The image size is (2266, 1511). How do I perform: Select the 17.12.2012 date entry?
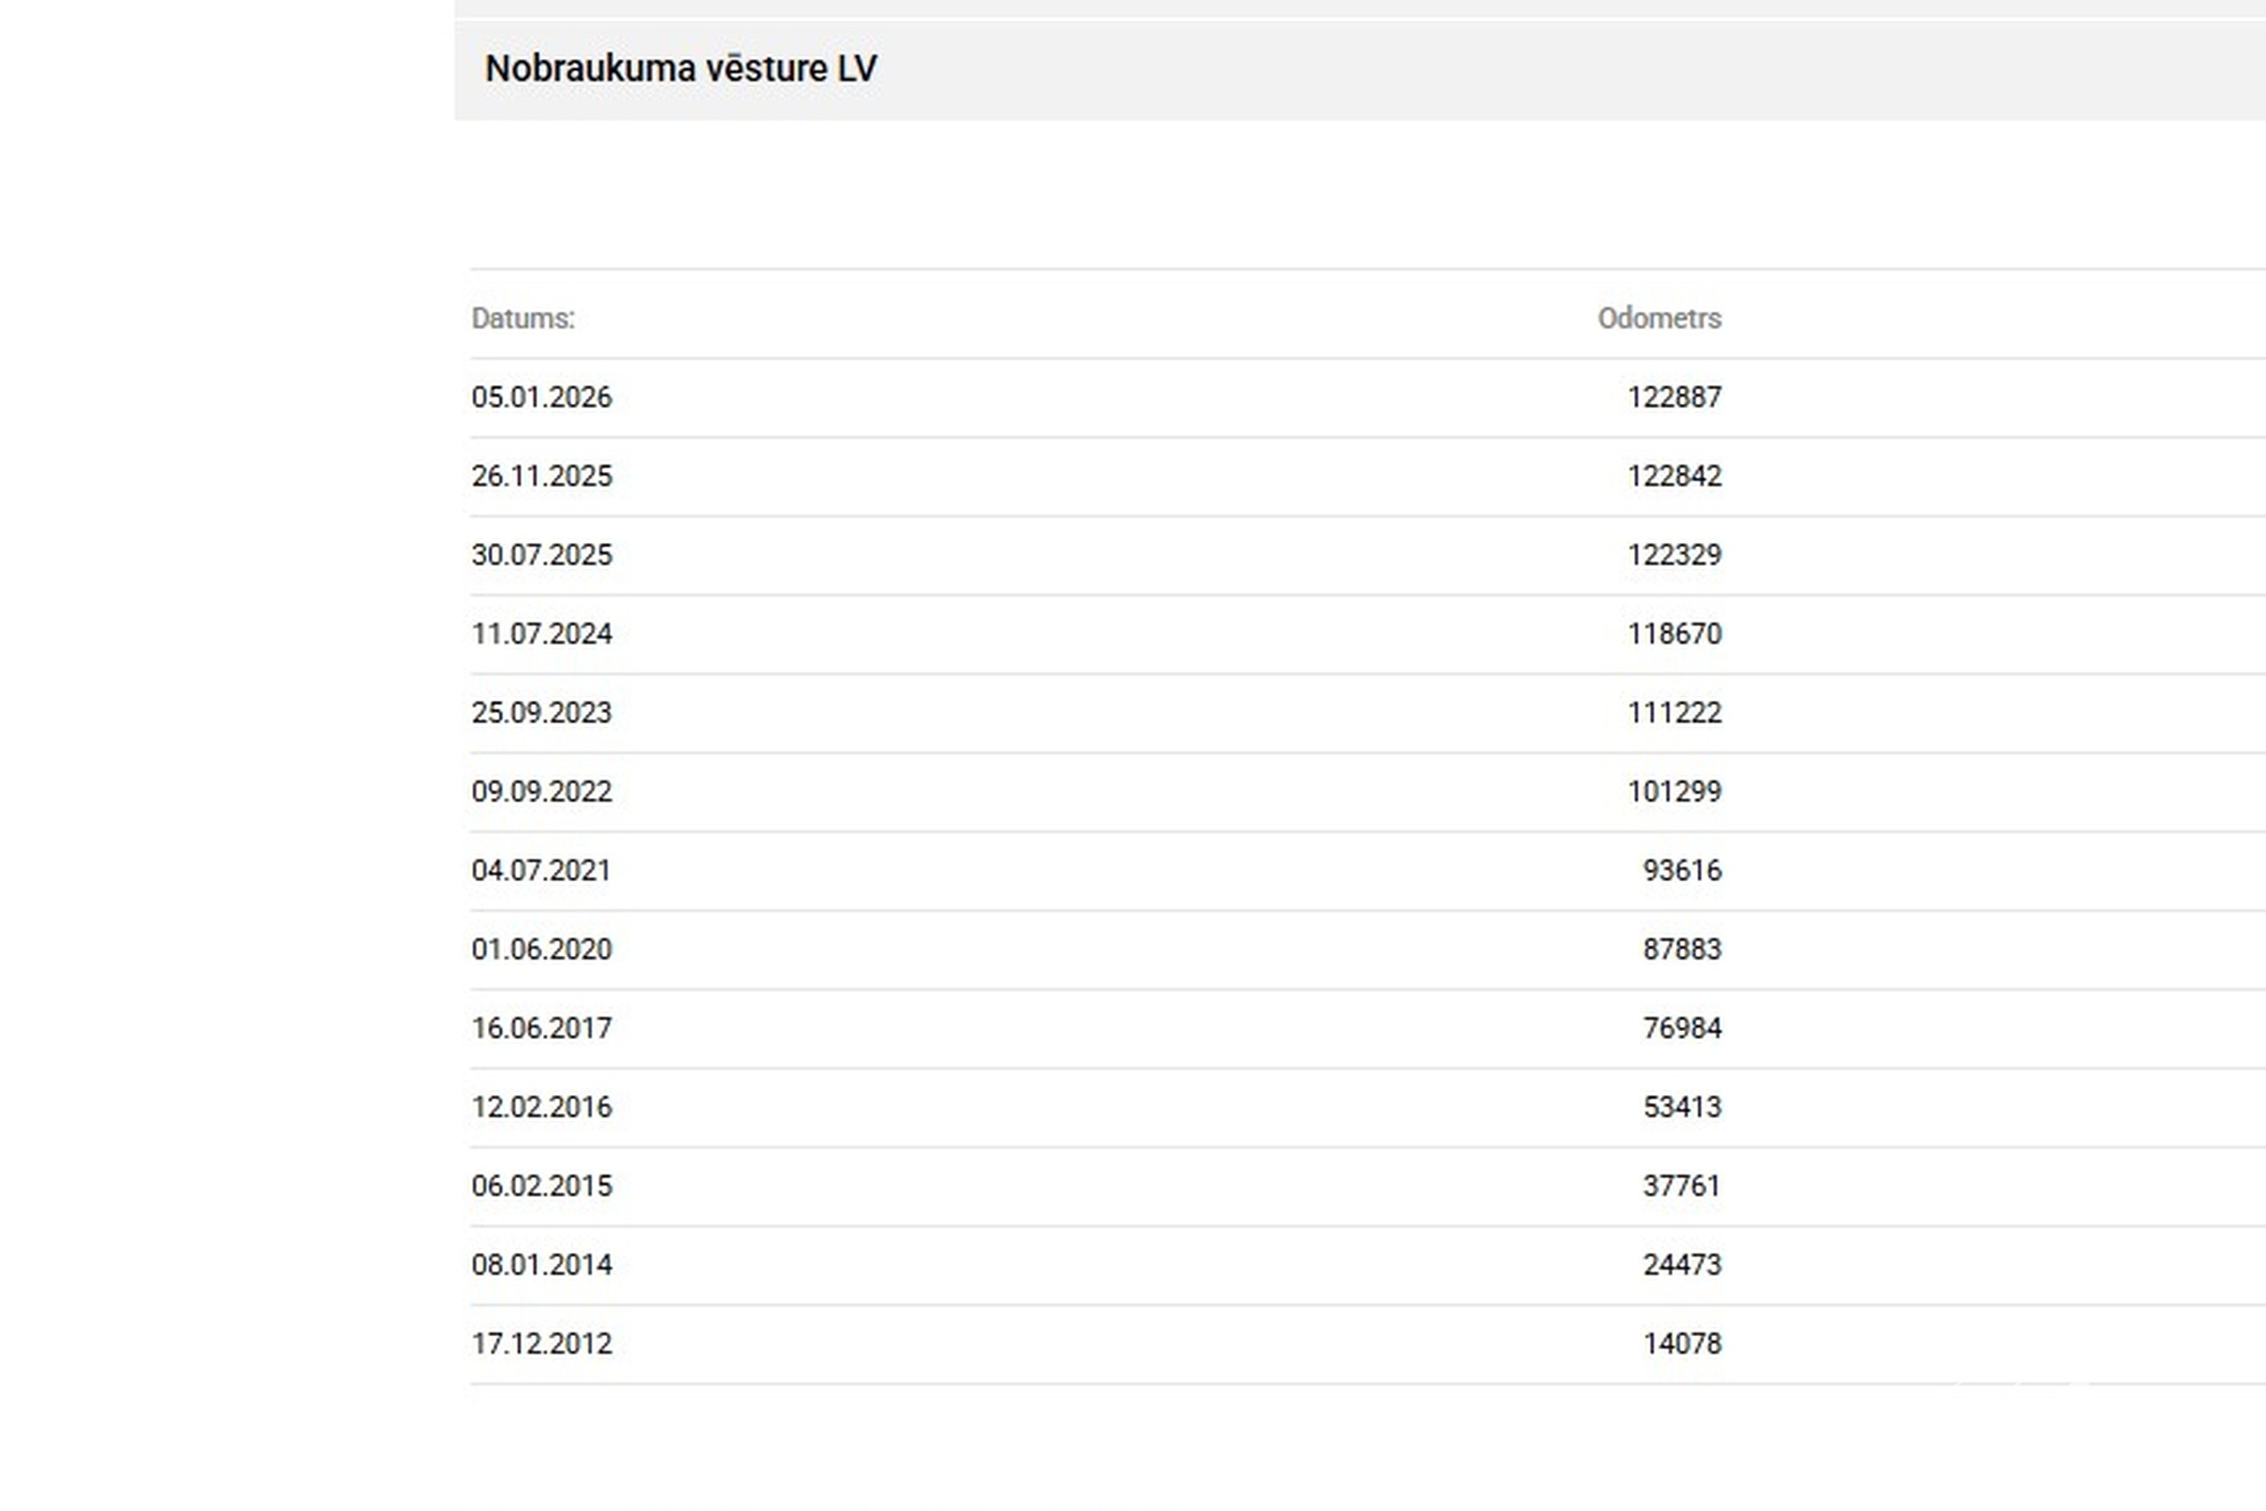point(541,1343)
